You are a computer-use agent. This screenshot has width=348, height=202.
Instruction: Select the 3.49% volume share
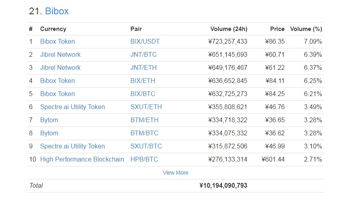pos(313,107)
